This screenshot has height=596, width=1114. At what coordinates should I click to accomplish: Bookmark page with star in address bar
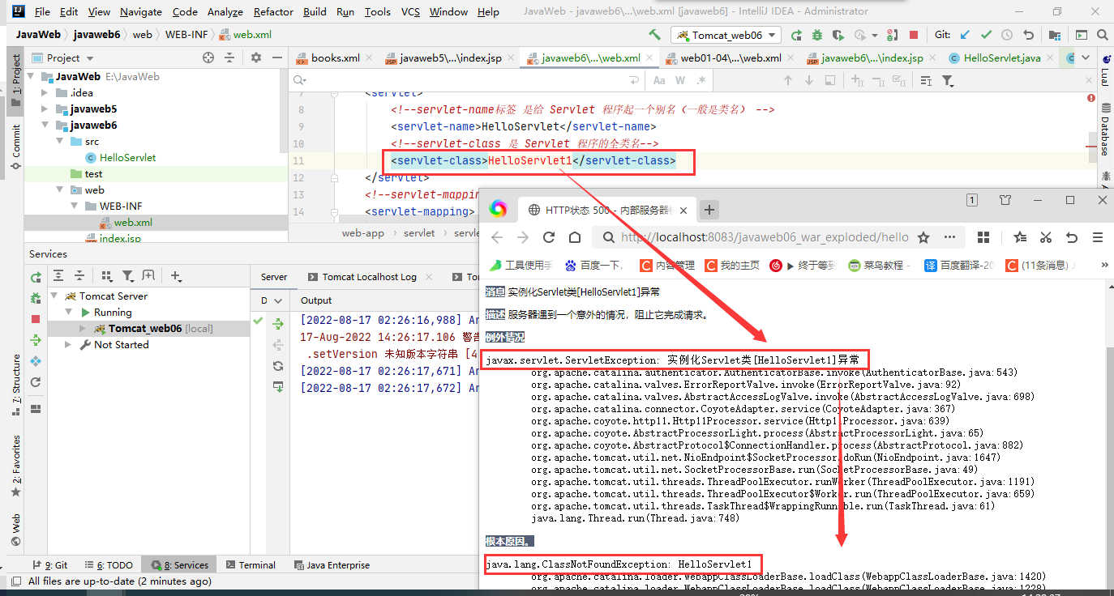click(x=923, y=237)
